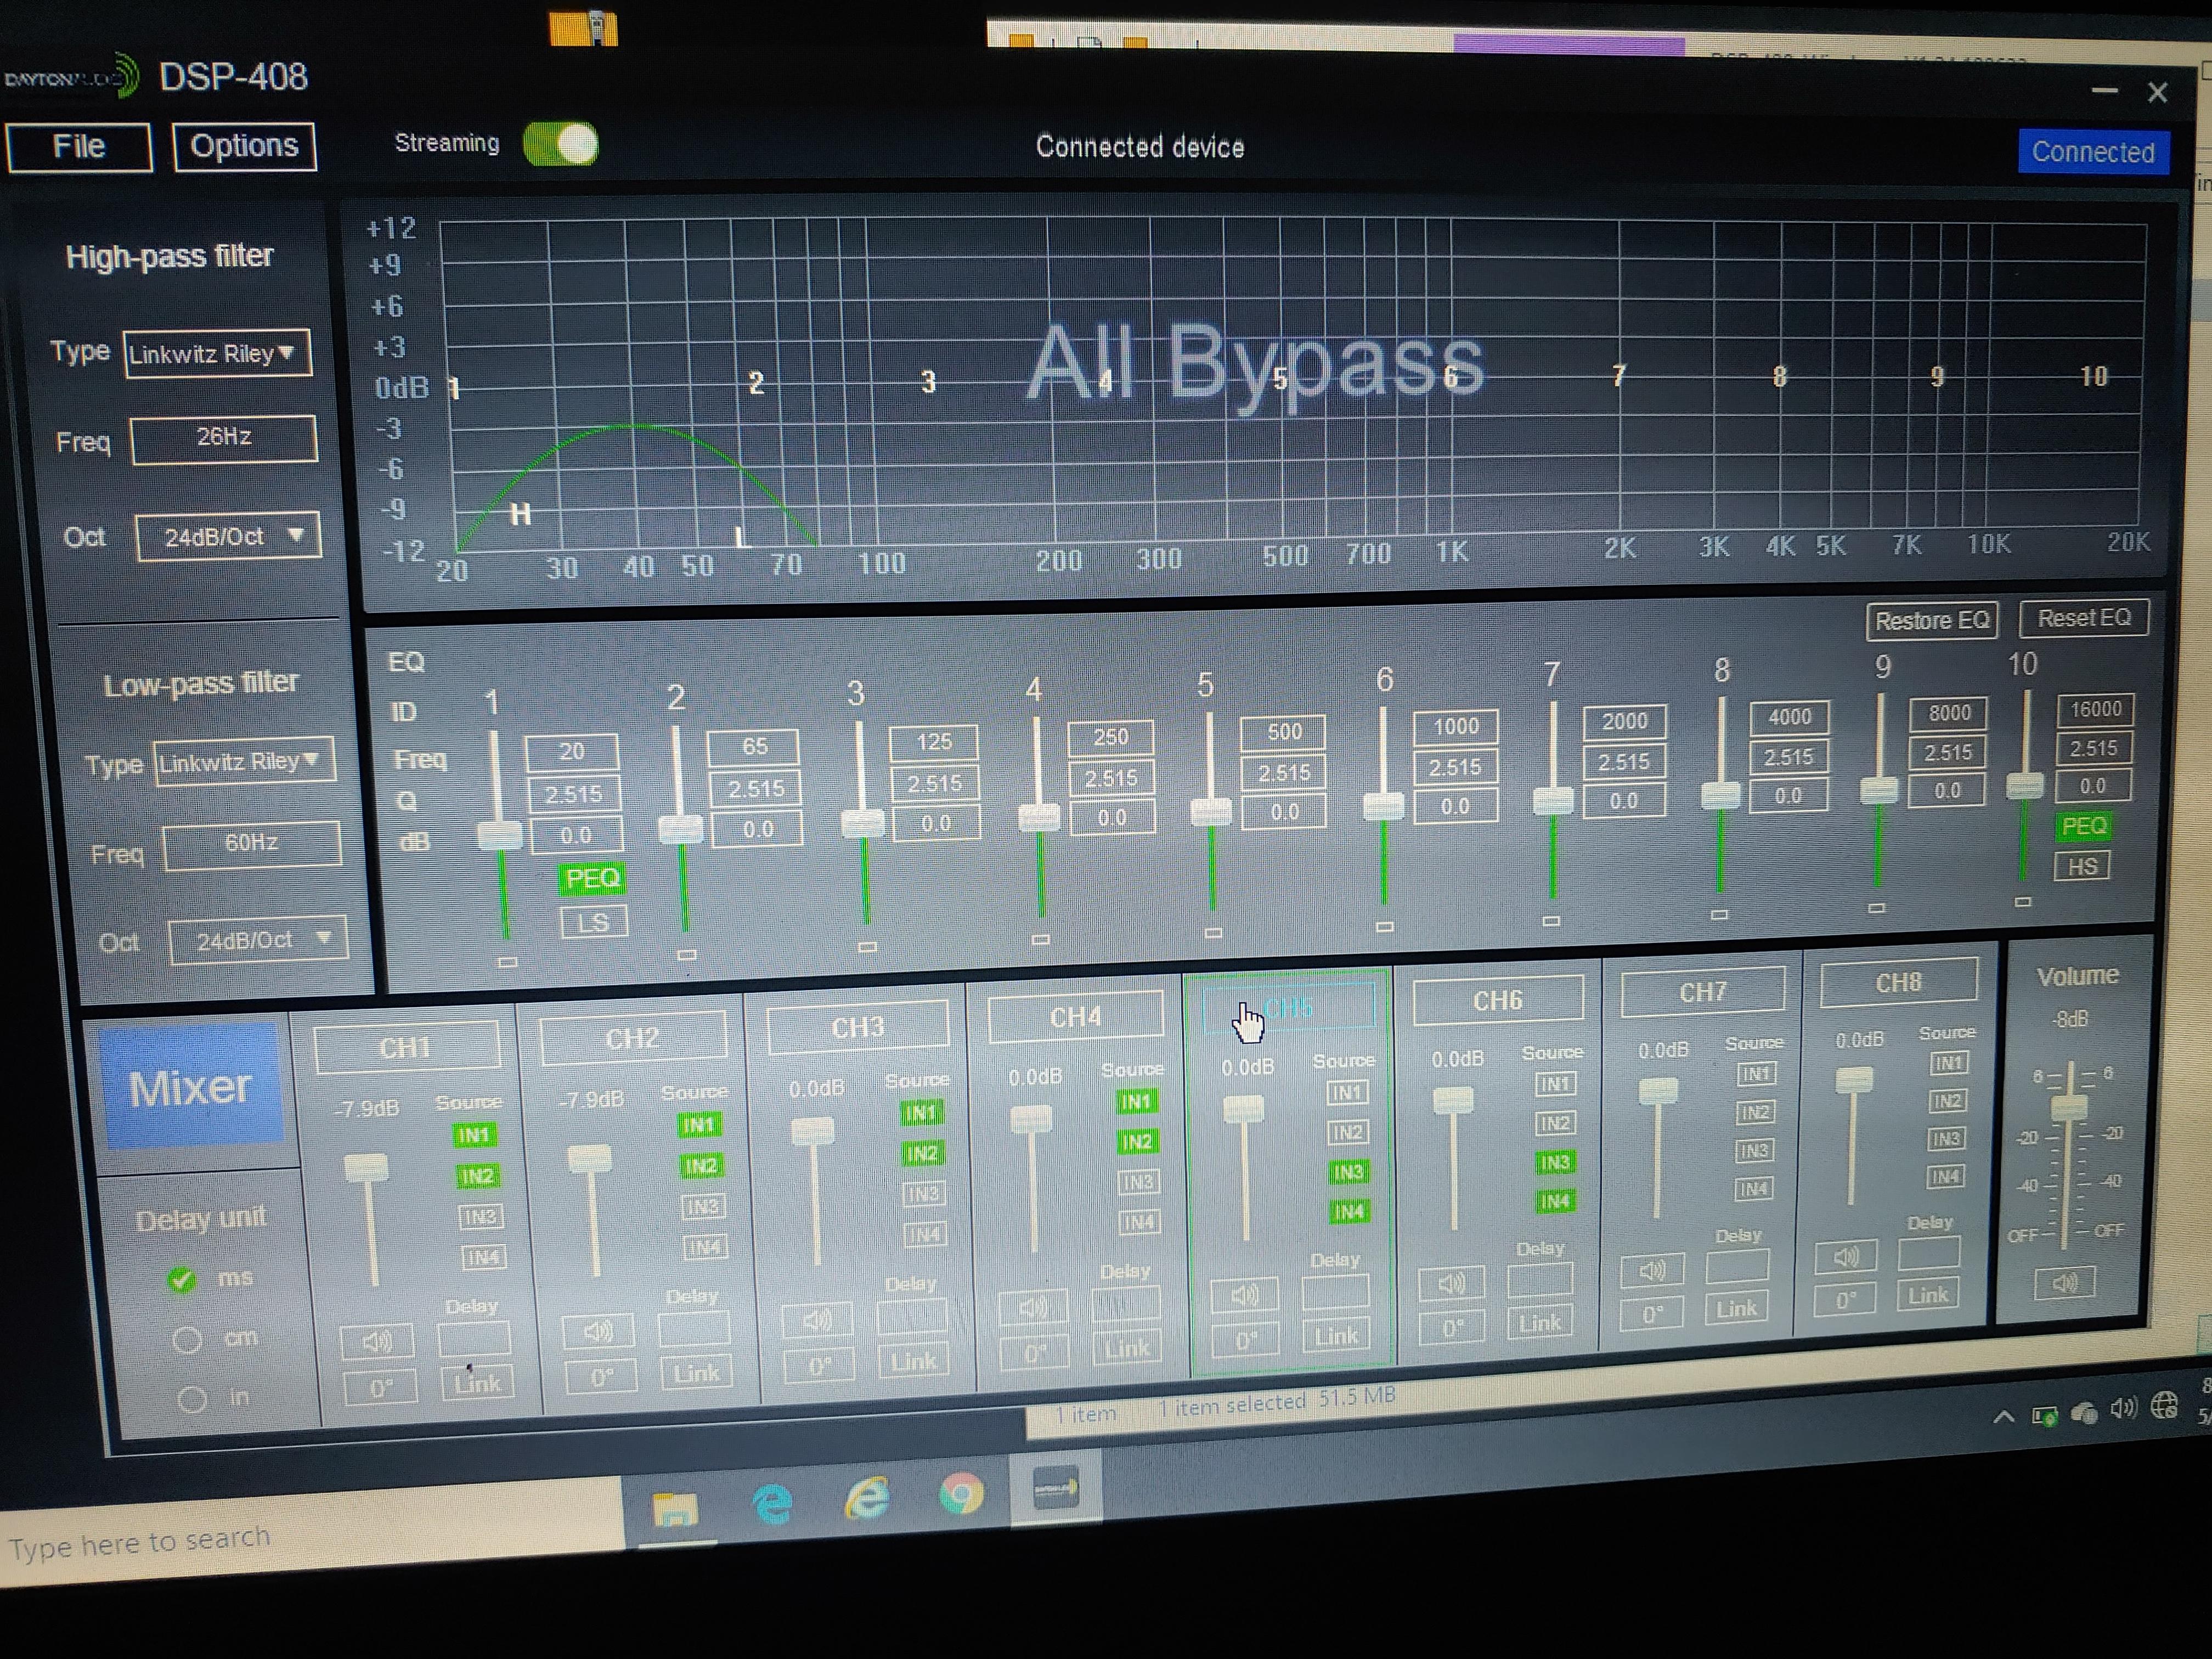2212x1659 pixels.
Task: Mute CH8 with its speaker icon
Action: 1845,1256
